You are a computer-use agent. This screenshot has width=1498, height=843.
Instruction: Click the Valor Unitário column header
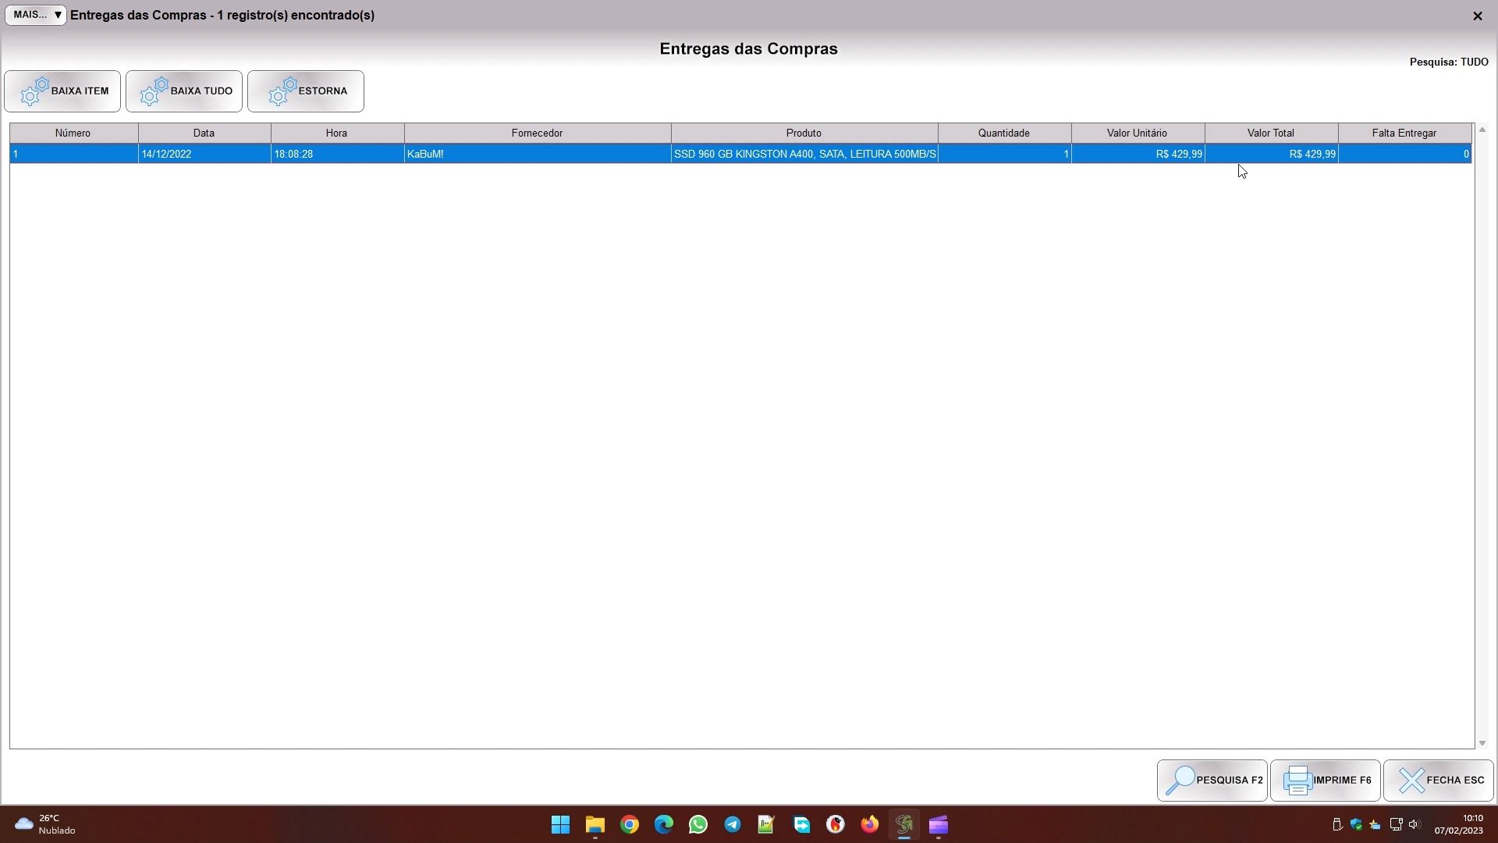click(x=1138, y=133)
